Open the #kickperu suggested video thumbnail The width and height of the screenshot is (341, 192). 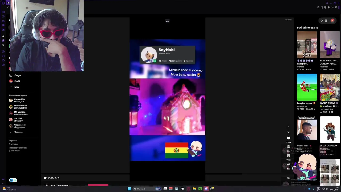point(307,45)
